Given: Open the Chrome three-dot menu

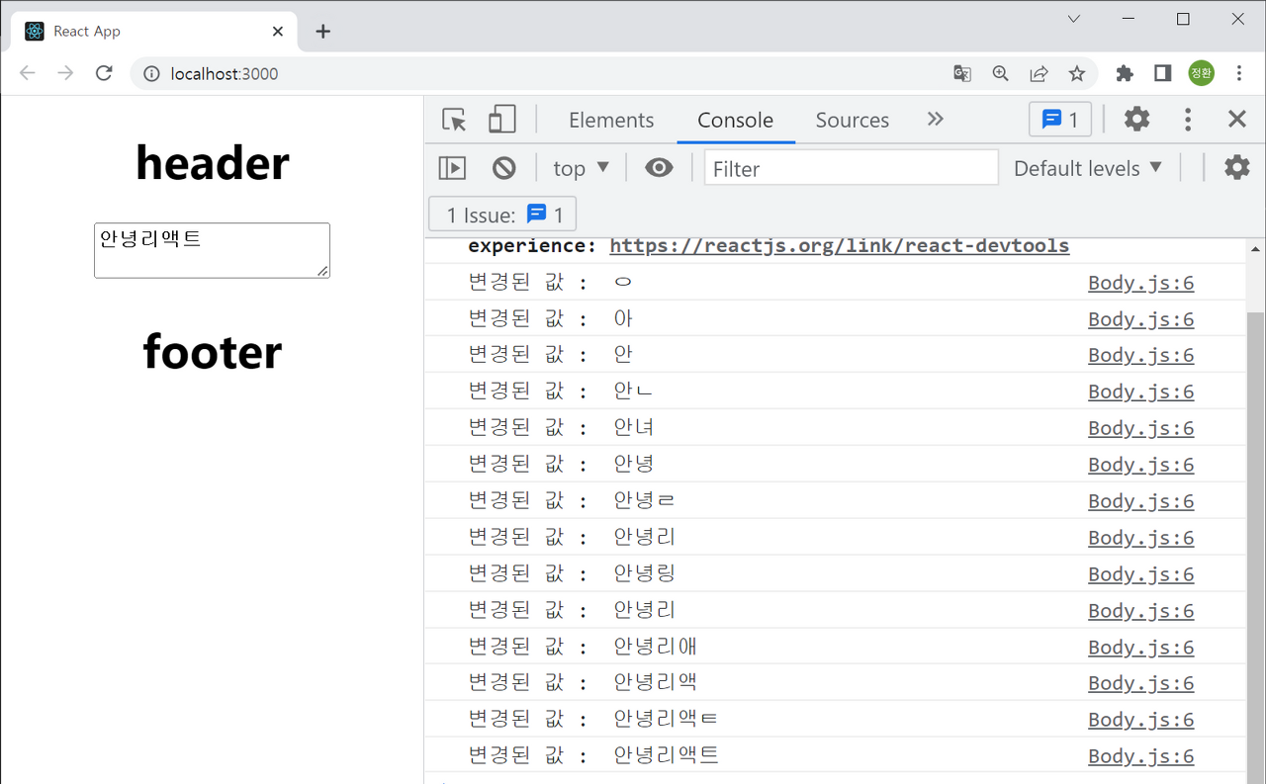Looking at the screenshot, I should click(x=1239, y=73).
